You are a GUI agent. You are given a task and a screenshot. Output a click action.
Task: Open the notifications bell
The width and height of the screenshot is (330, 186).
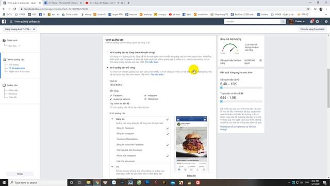(311, 22)
